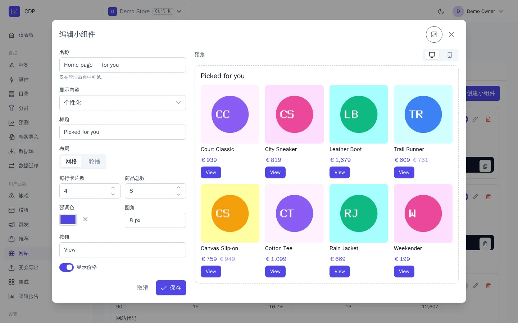Open the 强调色 purple color swatch
The height and width of the screenshot is (323, 518).
tap(68, 219)
